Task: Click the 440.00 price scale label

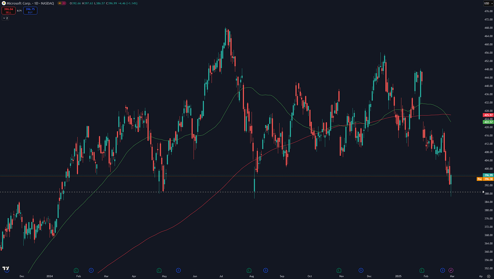Action: coord(489,86)
